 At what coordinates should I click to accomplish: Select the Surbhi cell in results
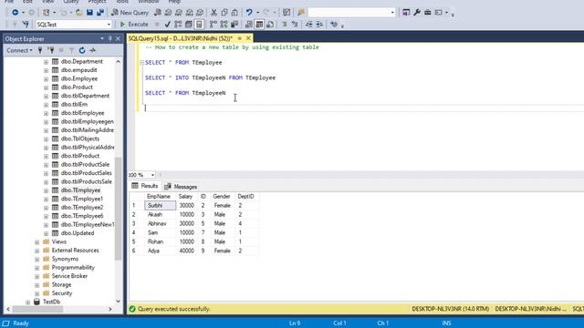(161, 206)
